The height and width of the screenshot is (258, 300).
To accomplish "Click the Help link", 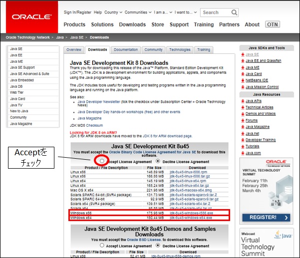I will point(98,12).
